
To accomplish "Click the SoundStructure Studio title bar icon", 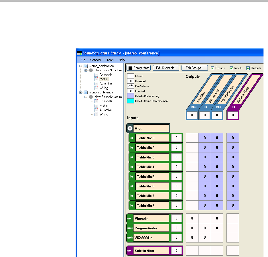I will pos(80,53).
